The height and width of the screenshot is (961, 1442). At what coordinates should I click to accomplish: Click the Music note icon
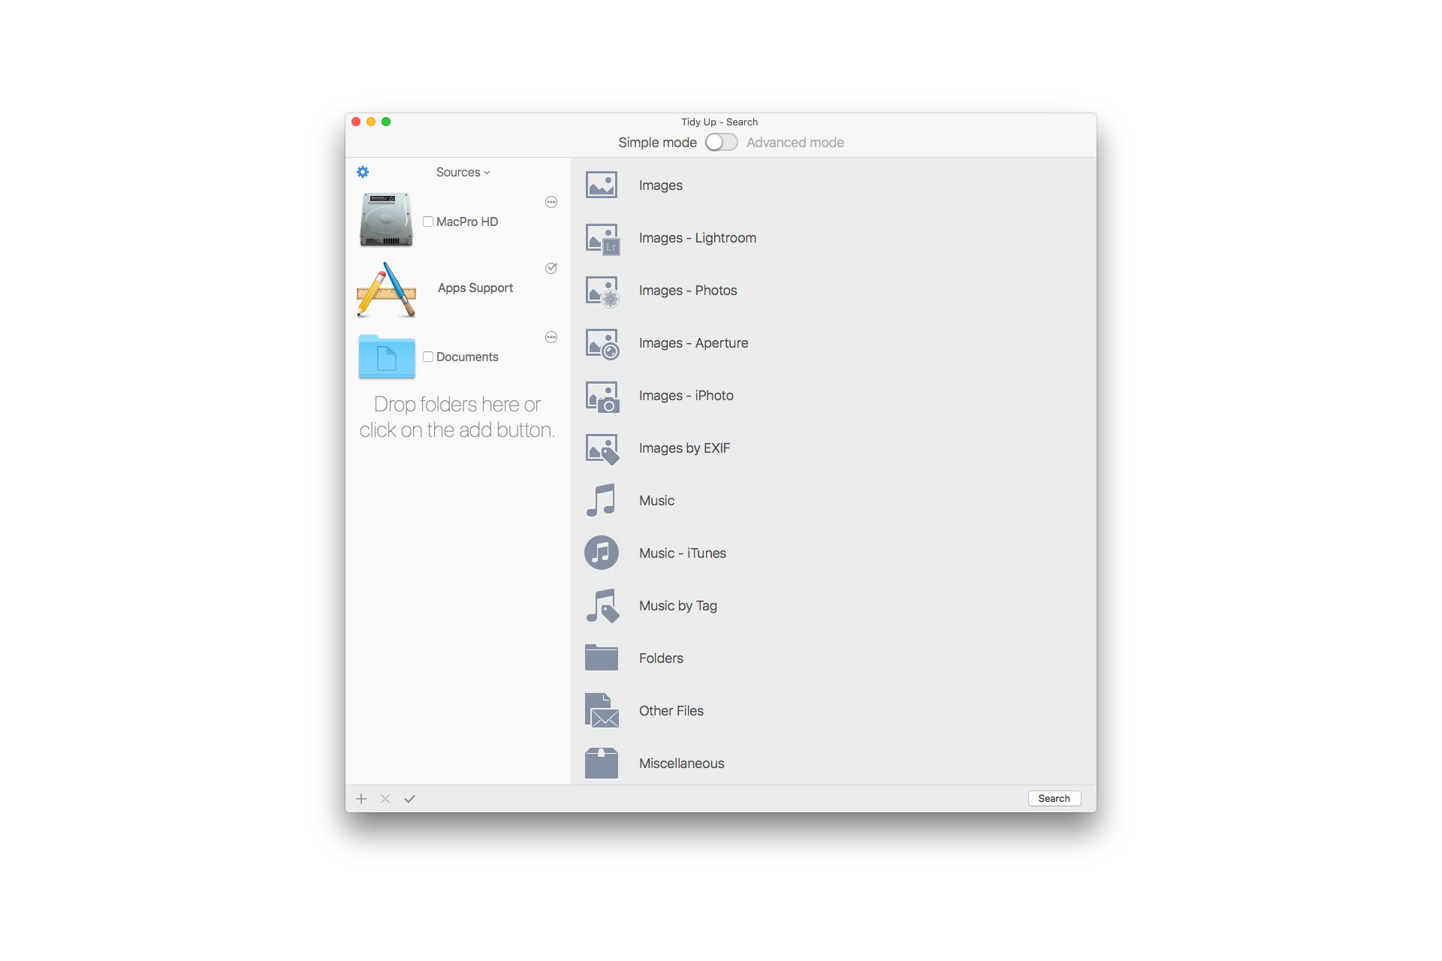[601, 500]
